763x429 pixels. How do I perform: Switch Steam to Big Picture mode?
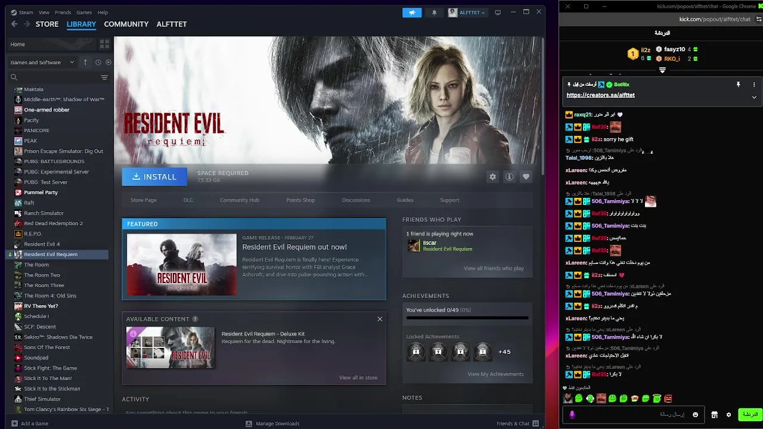click(x=498, y=13)
